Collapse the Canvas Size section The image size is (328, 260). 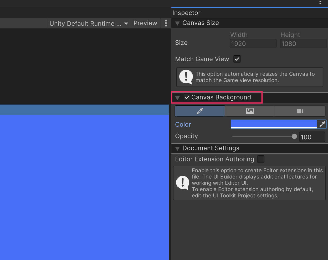pyautogui.click(x=177, y=23)
